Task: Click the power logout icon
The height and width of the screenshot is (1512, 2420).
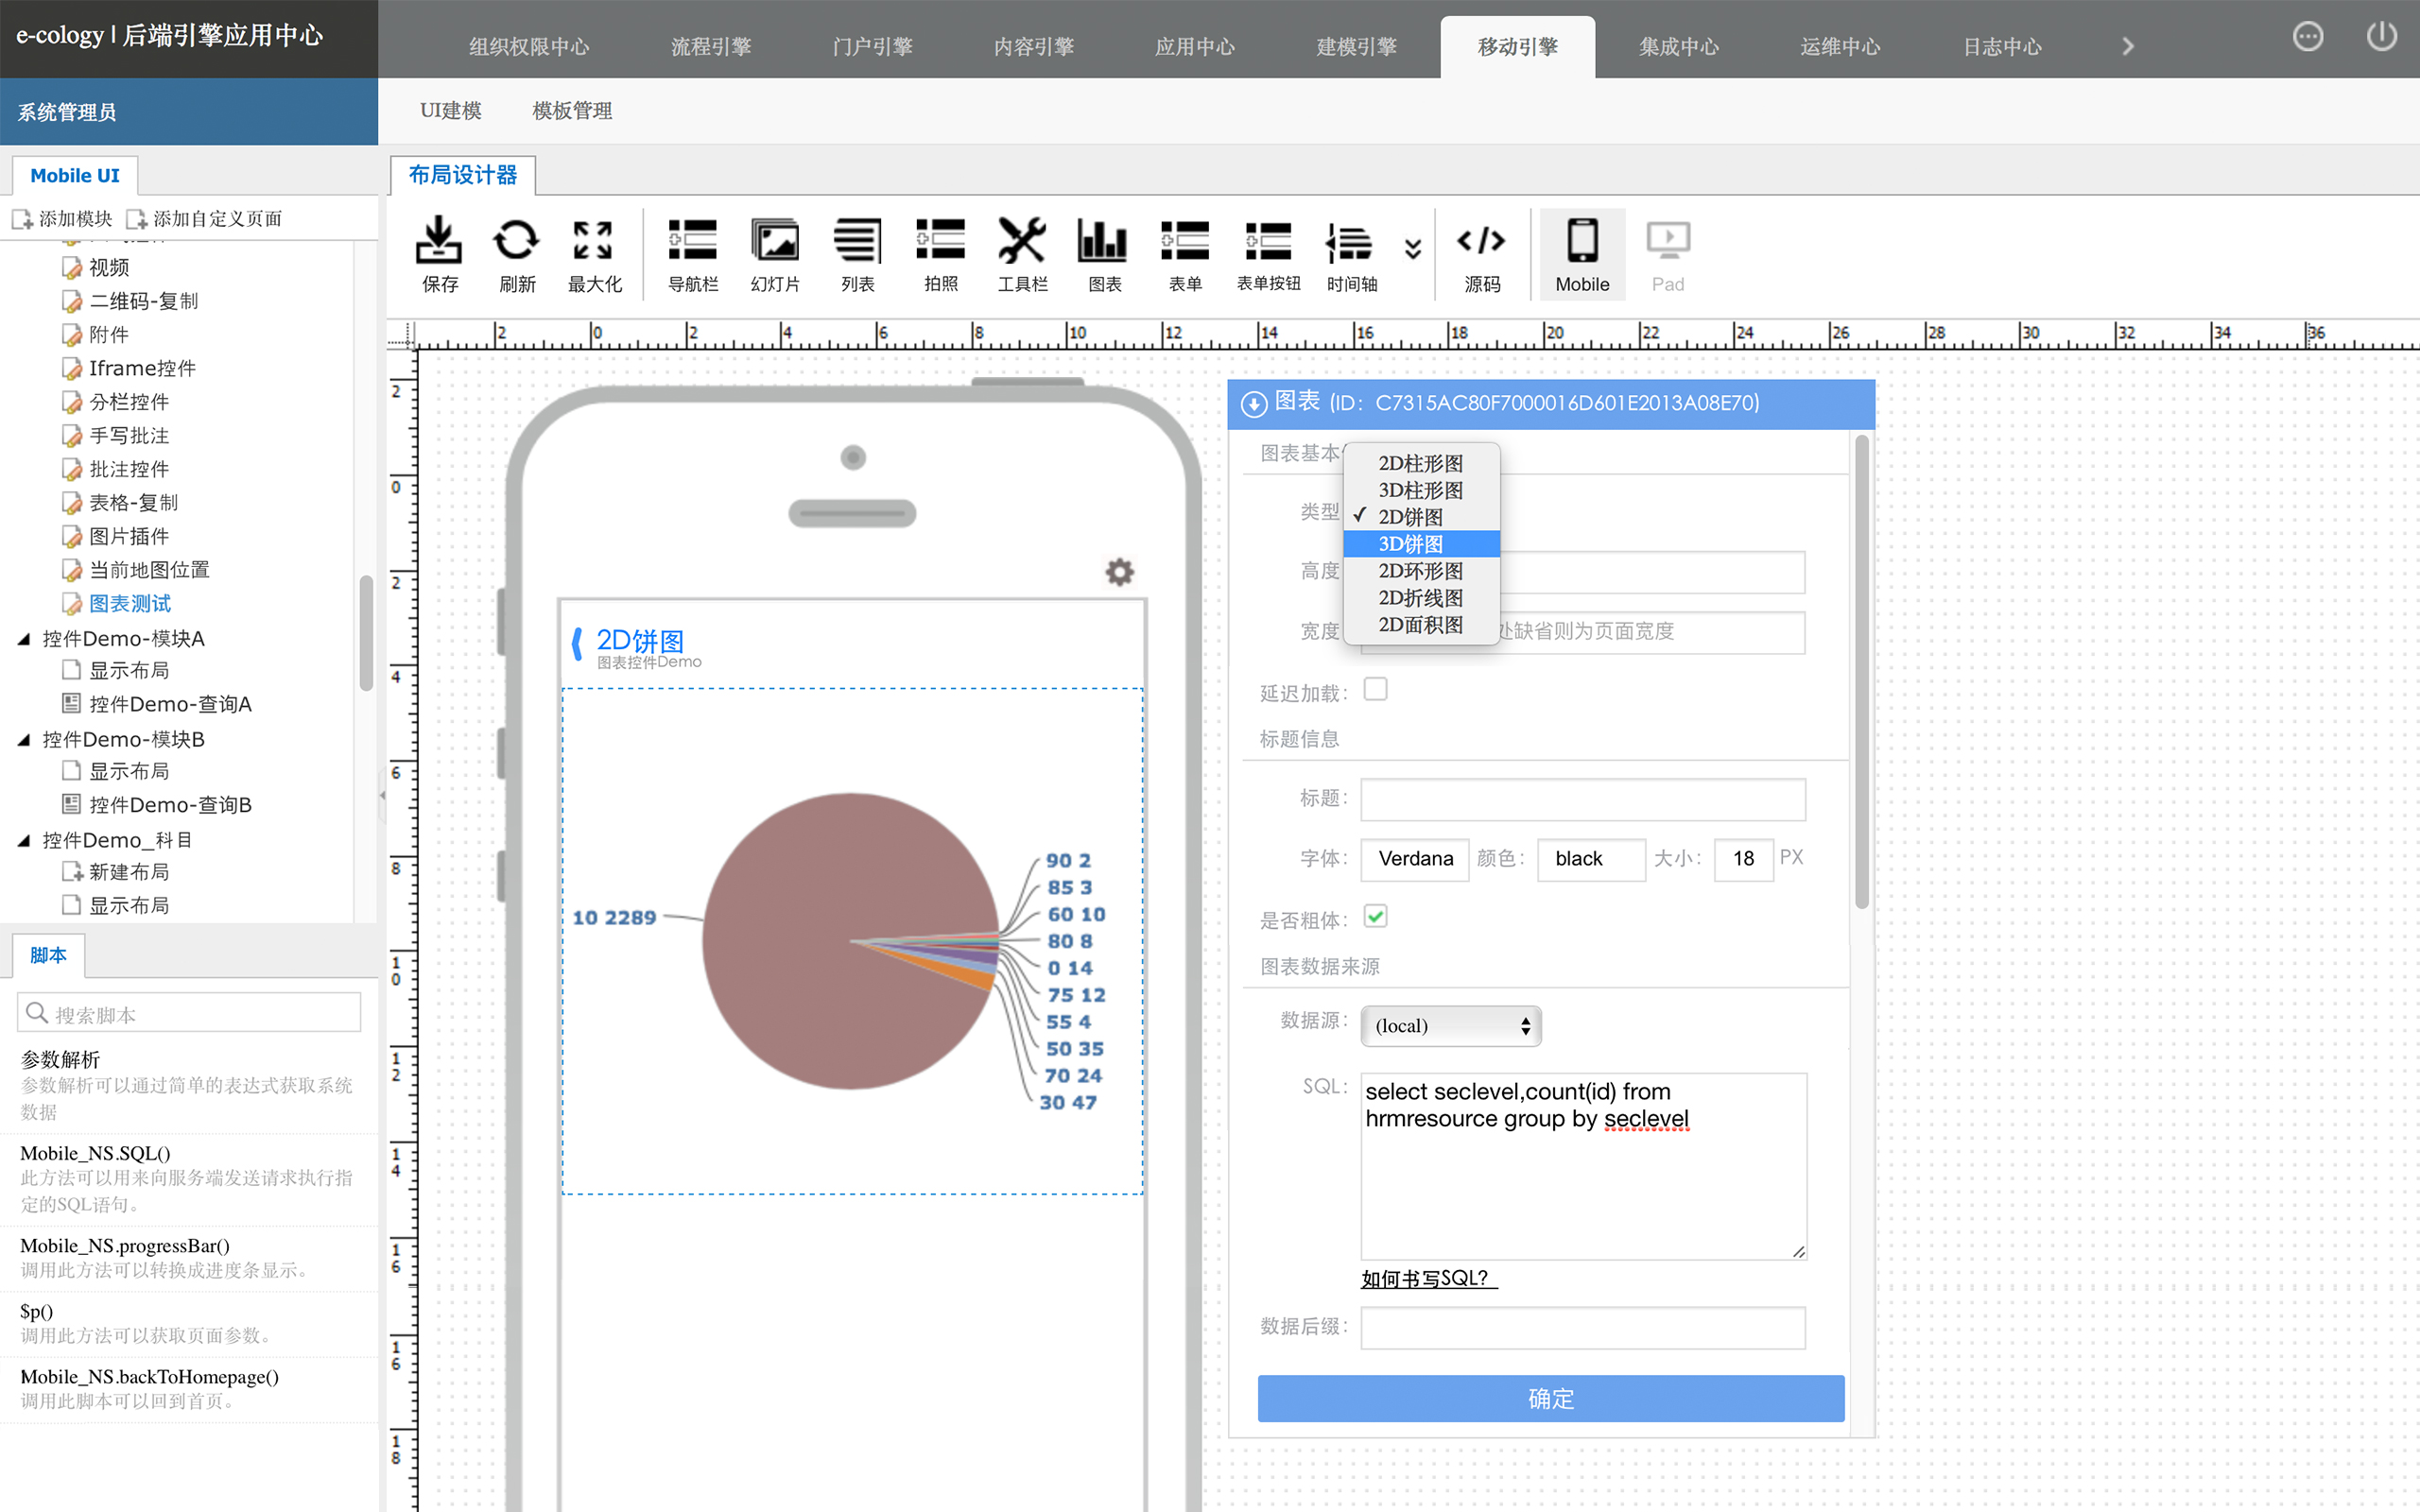Action: pyautogui.click(x=2381, y=37)
